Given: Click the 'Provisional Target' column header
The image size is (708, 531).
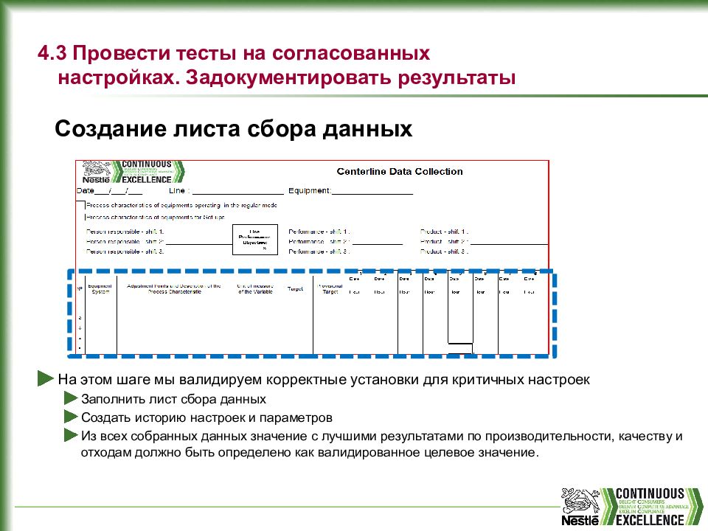Looking at the screenshot, I should point(330,289).
